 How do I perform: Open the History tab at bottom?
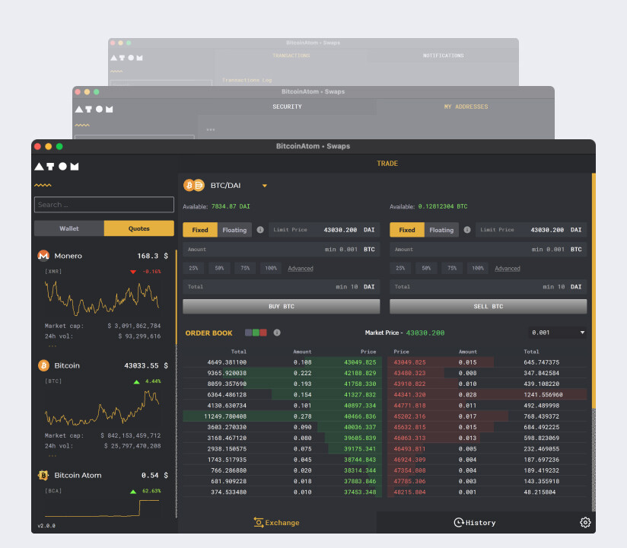(x=475, y=522)
